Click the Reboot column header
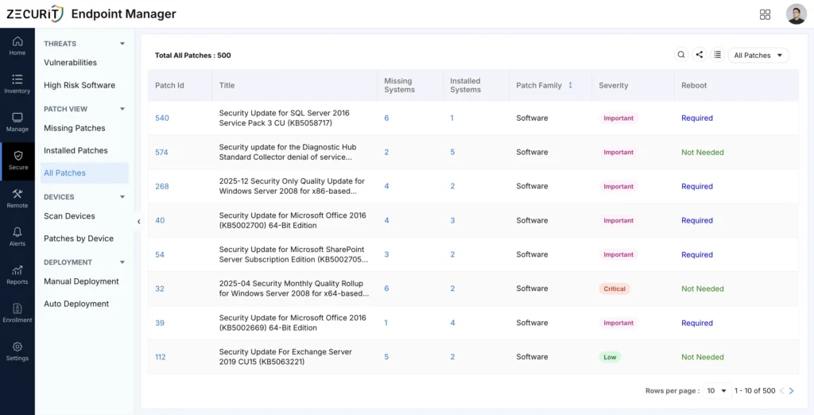 click(694, 85)
